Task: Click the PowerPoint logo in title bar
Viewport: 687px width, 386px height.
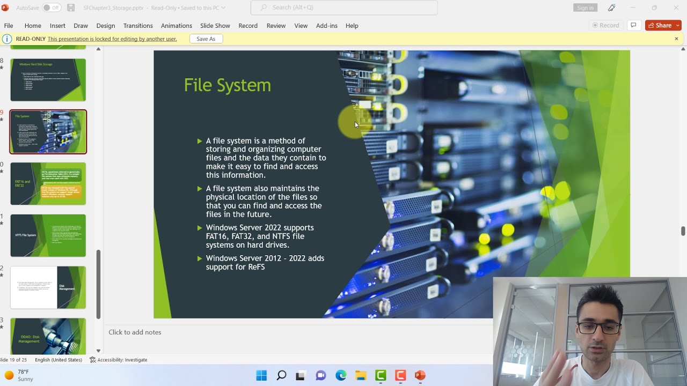Action: [x=5, y=8]
